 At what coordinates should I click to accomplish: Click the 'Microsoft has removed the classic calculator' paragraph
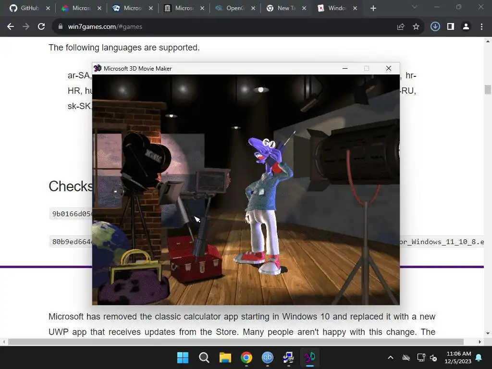coord(242,324)
